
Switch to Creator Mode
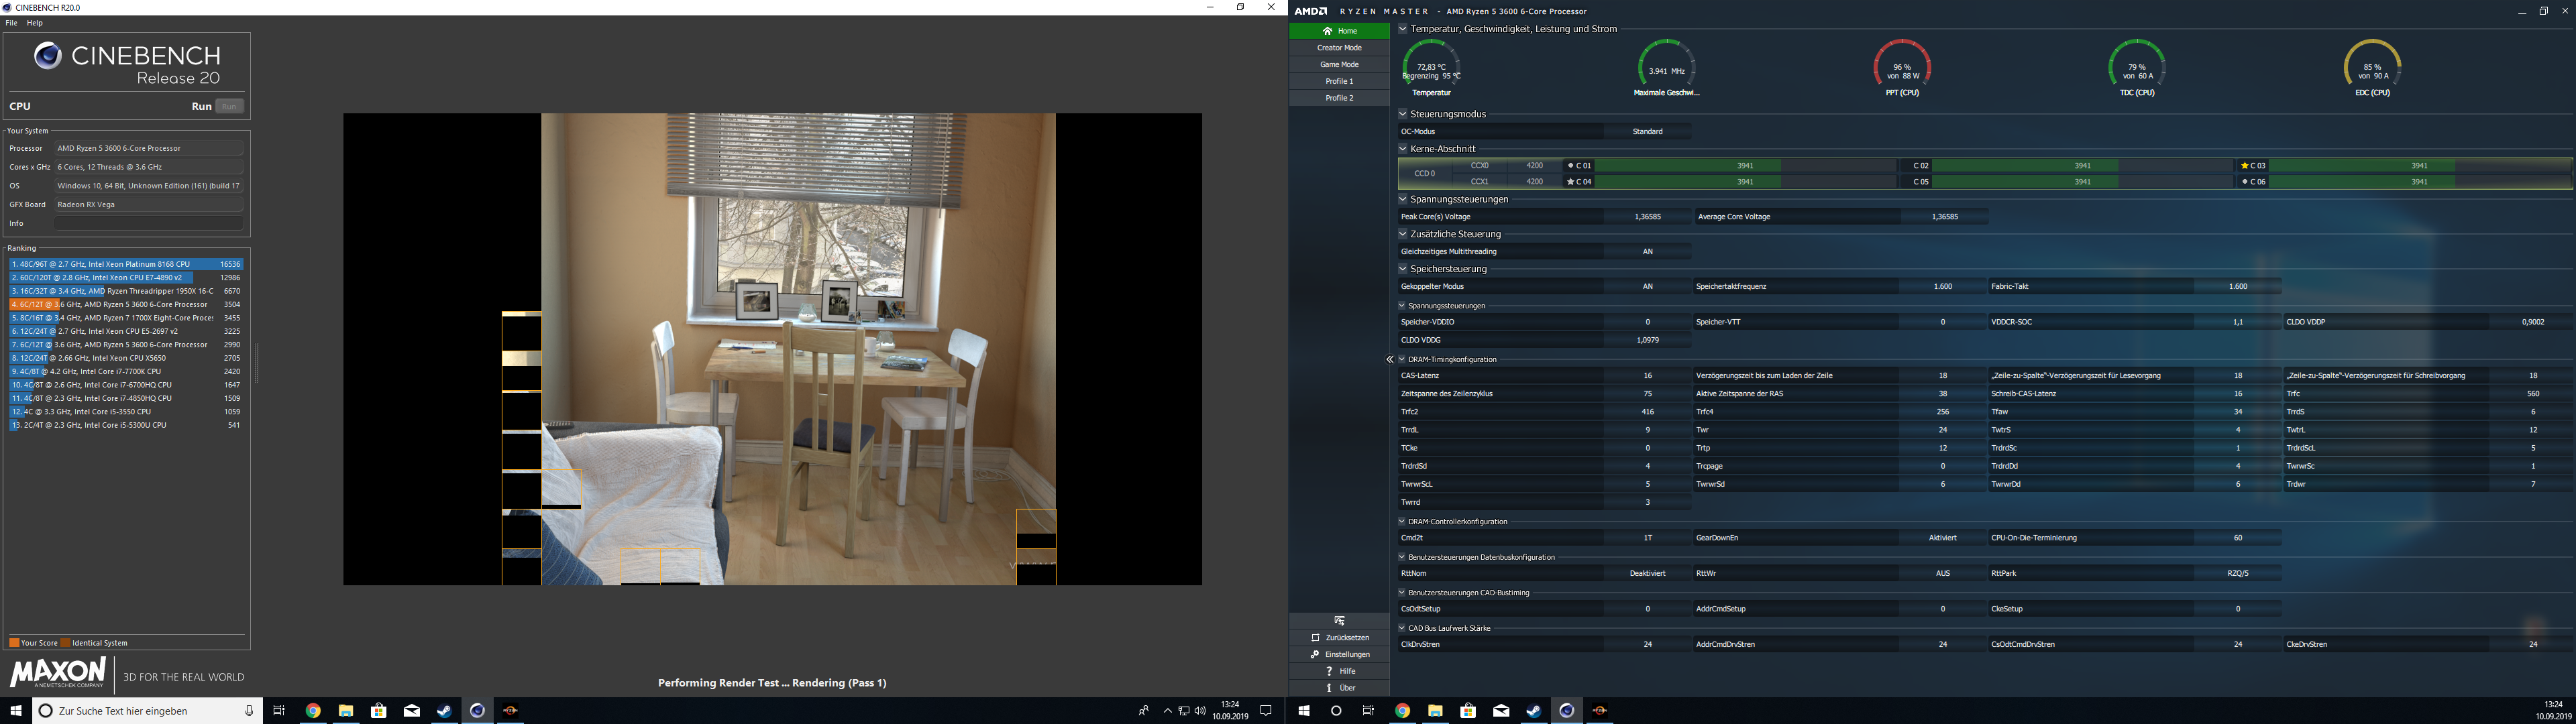pyautogui.click(x=1340, y=47)
